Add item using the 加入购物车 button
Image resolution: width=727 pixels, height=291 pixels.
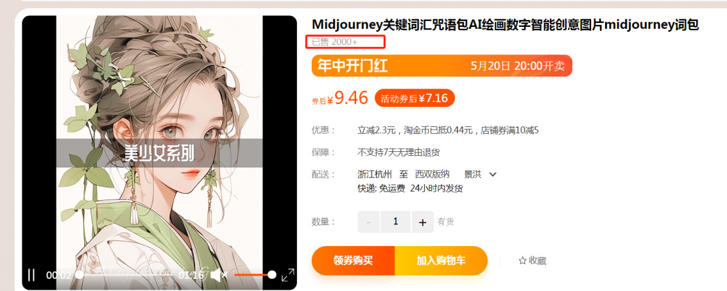[441, 261]
